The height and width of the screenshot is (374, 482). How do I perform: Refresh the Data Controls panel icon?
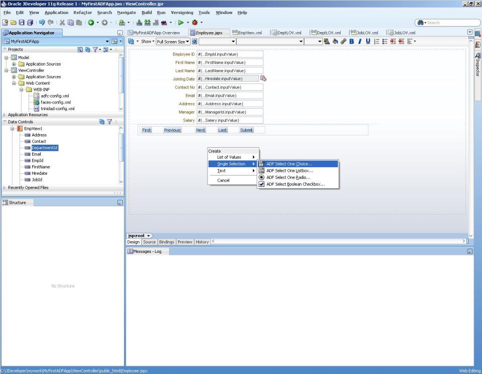point(101,120)
